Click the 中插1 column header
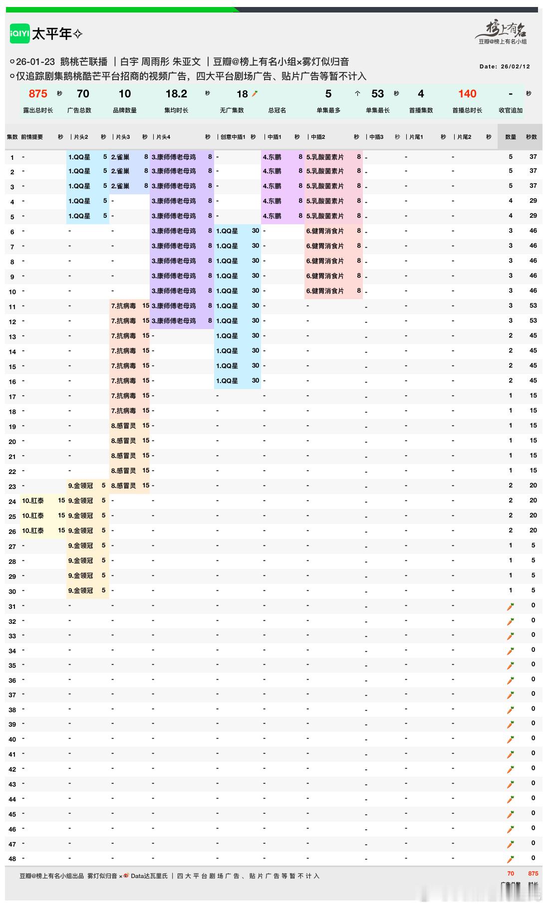Screen dimensions: 546x907 [x=274, y=137]
